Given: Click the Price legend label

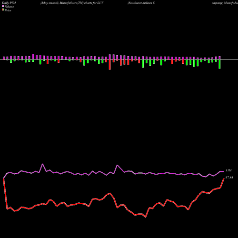Looking at the screenshot, I should click(8, 10).
